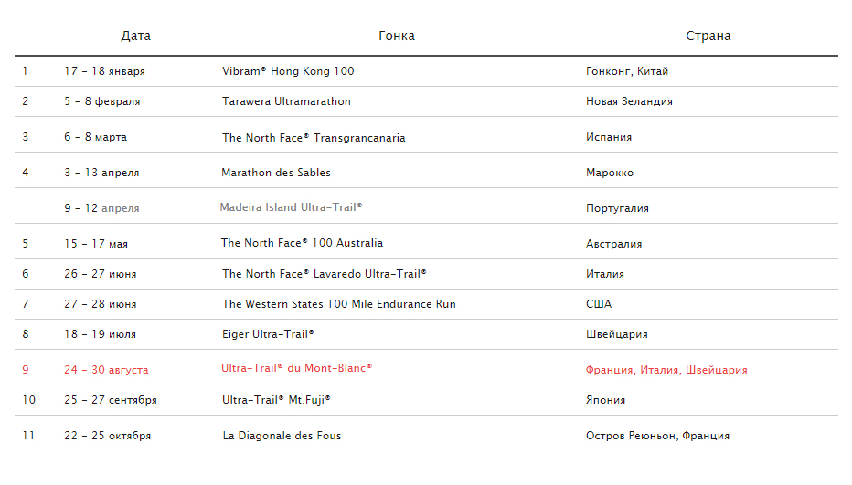Screen dimensions: 852x485
Task: Click the Страна column header
Action: 708,36
